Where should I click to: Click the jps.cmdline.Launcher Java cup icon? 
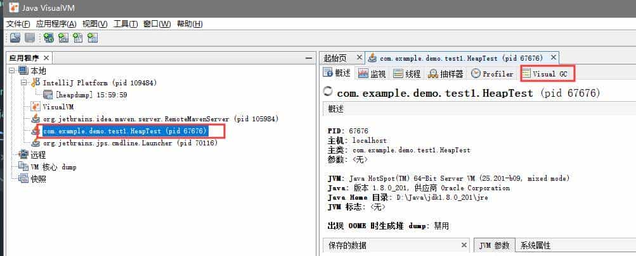[36, 143]
